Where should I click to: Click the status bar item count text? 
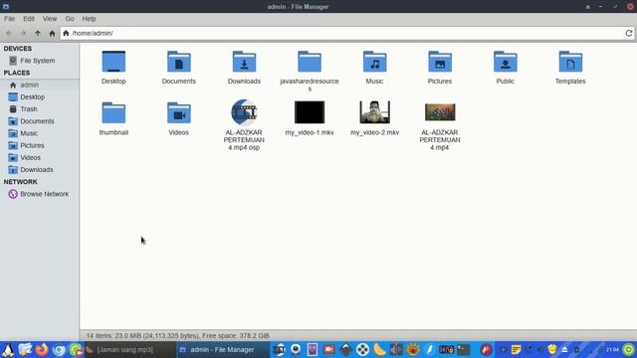177,336
